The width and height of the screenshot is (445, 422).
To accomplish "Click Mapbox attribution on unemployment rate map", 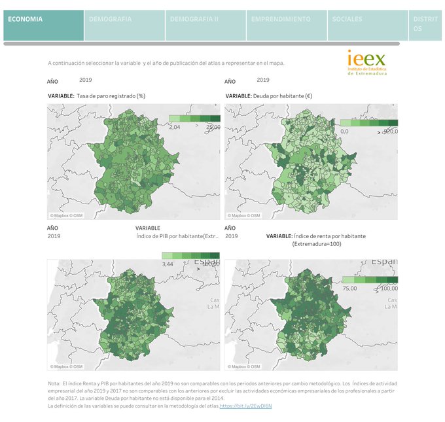I will (x=67, y=215).
